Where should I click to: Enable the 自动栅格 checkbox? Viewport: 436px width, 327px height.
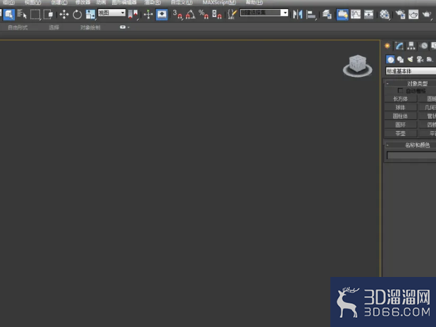[400, 91]
